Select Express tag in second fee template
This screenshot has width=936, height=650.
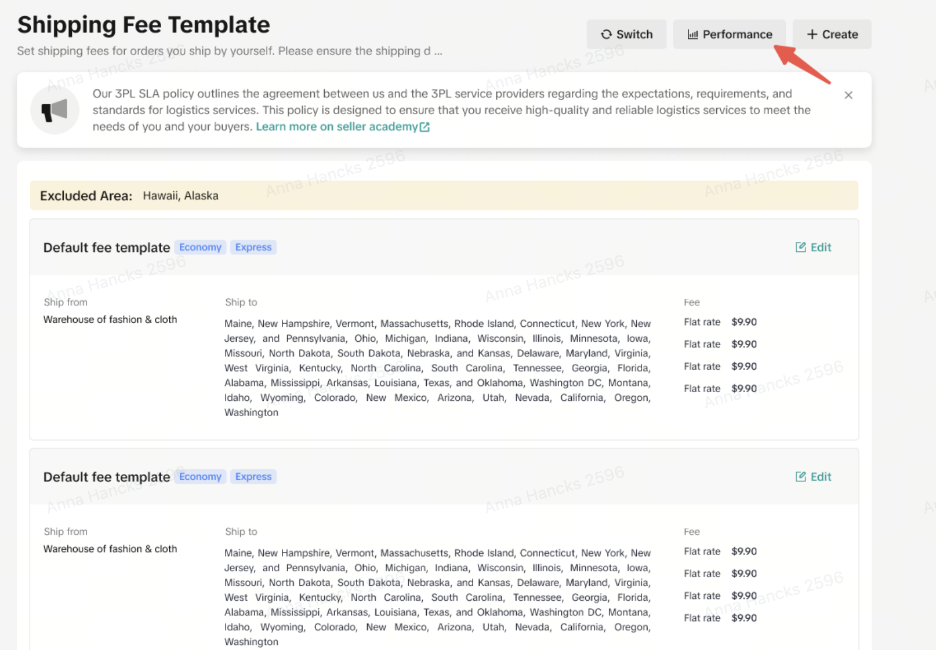pos(253,477)
